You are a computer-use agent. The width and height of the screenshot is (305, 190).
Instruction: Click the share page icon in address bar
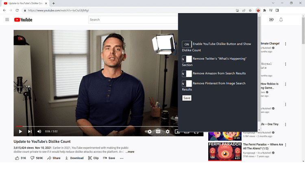(x=244, y=11)
